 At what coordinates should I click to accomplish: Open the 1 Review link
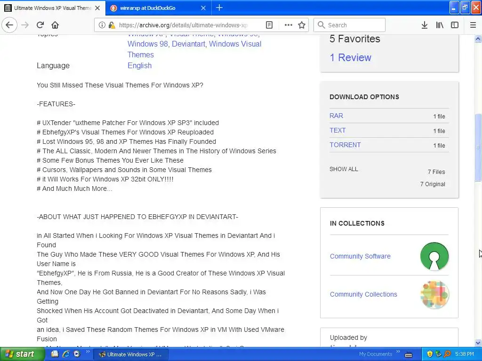click(x=350, y=57)
